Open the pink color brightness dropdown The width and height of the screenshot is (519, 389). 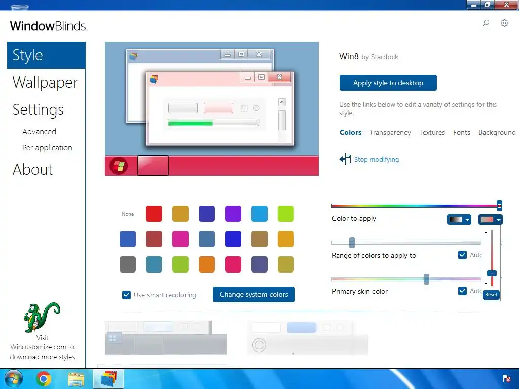coord(491,220)
